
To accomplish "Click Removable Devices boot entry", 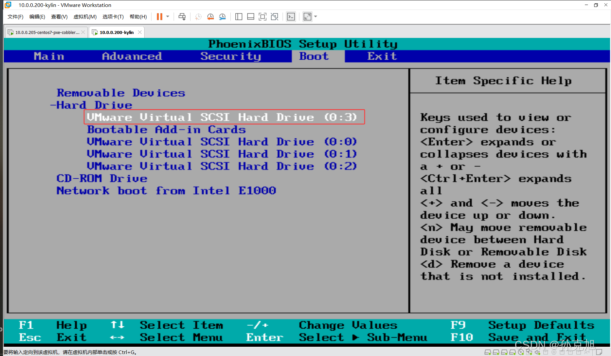I will tap(121, 93).
